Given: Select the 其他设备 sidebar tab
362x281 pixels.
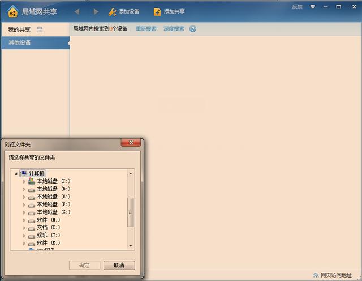Looking at the screenshot, I should point(20,42).
